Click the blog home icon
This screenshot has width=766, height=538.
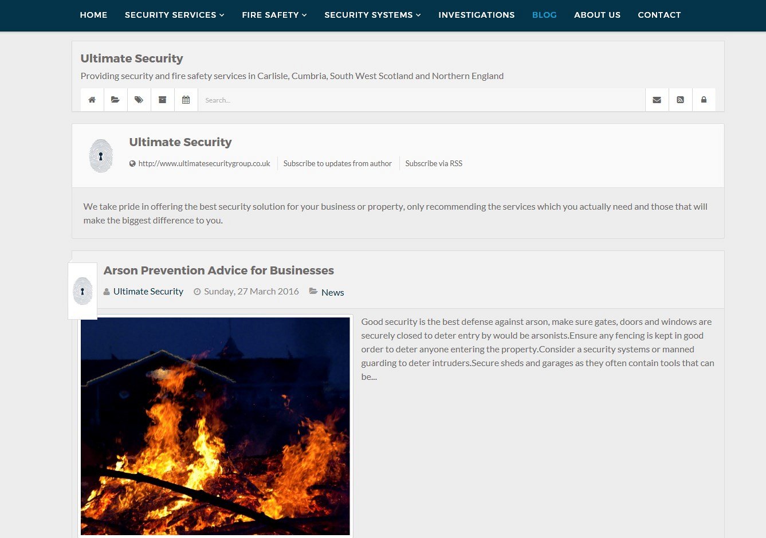coord(92,100)
